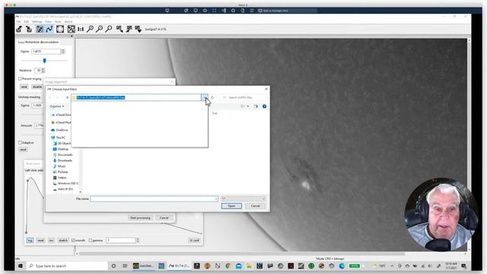This screenshot has width=487, height=274.
Task: Open the recent settings dropdown icon
Action: pos(138,29)
